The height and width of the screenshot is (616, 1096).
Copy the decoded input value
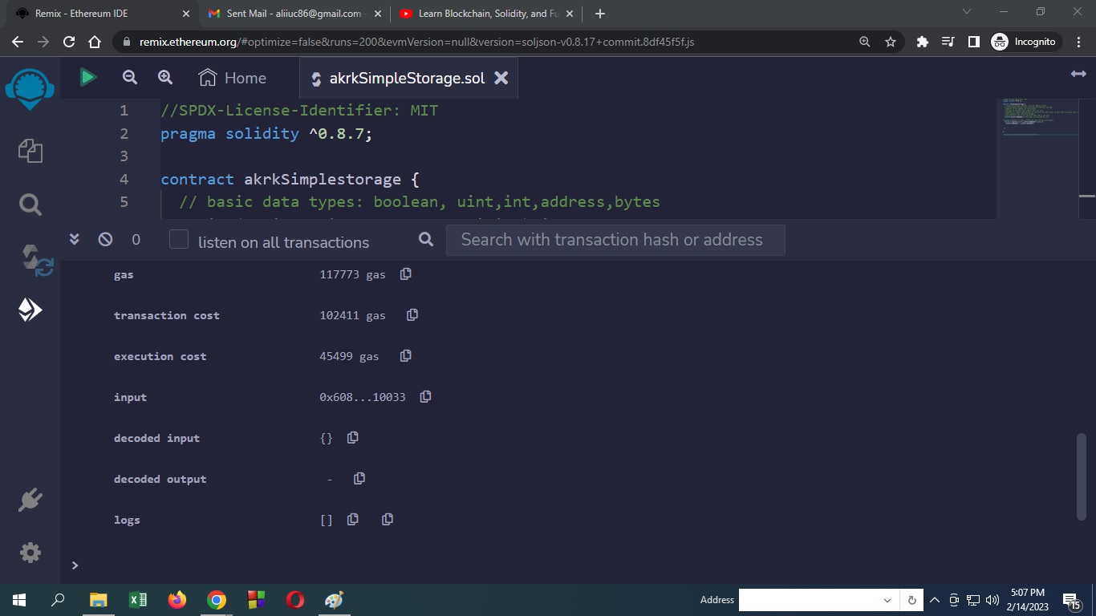pos(353,438)
